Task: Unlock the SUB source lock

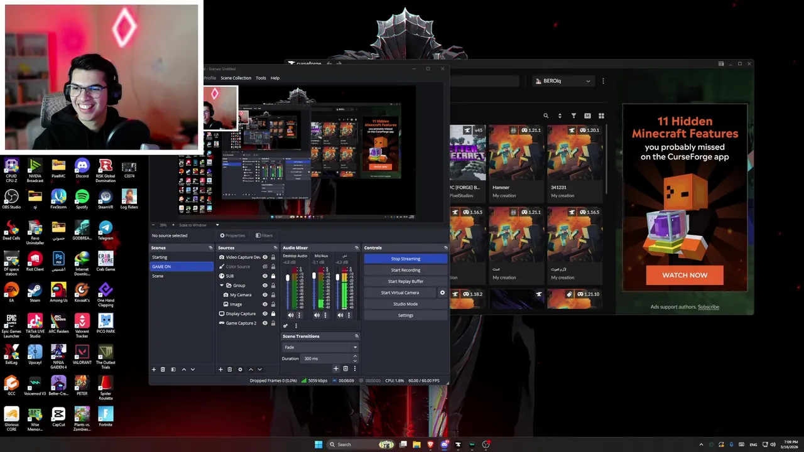Action: pyautogui.click(x=273, y=276)
